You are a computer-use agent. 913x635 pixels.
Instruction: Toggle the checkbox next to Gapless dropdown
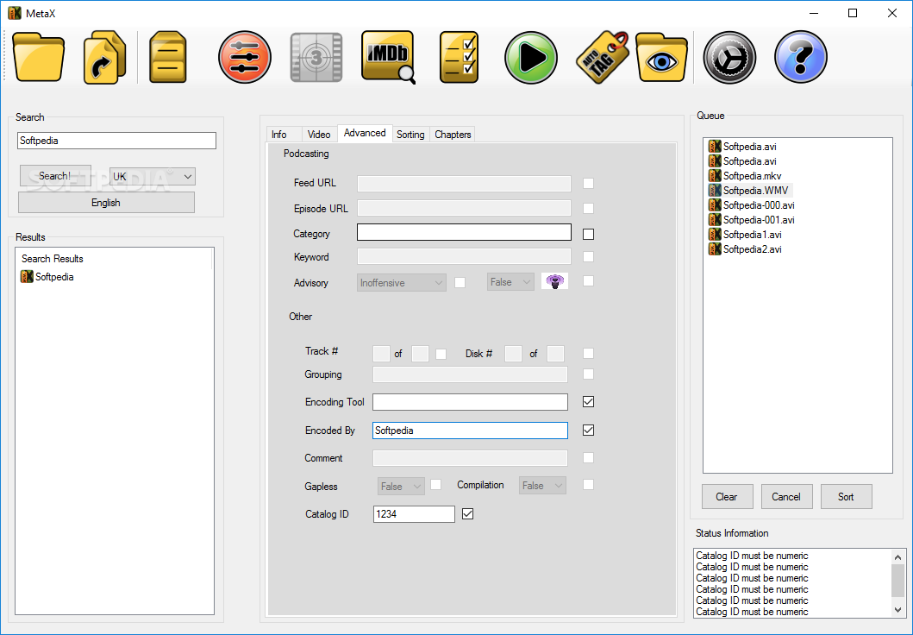pos(435,484)
